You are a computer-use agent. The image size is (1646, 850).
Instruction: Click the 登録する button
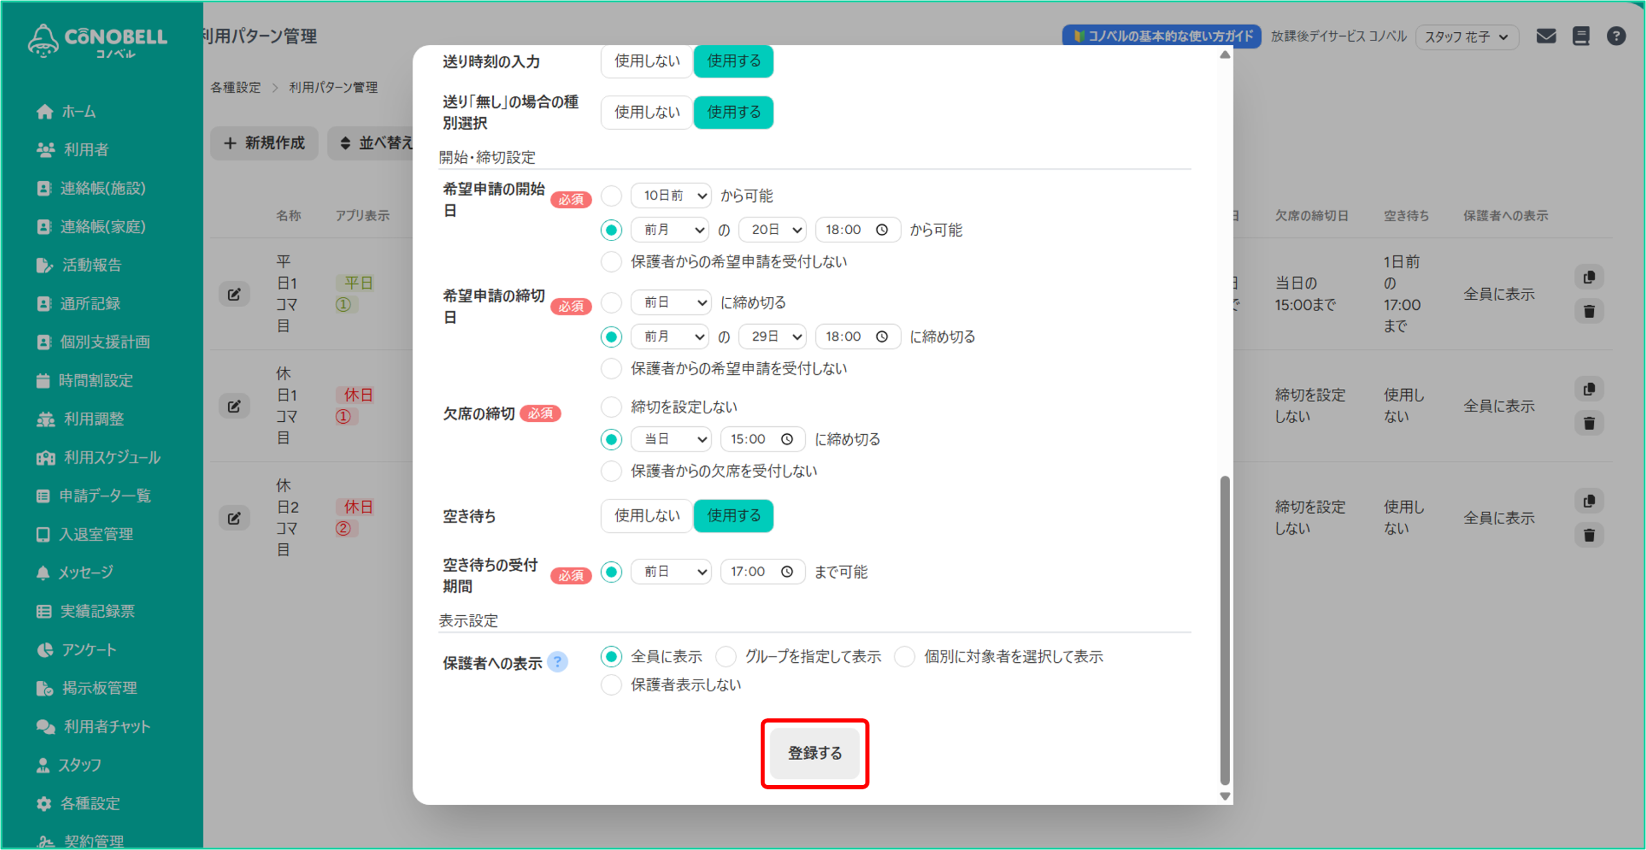click(x=814, y=753)
